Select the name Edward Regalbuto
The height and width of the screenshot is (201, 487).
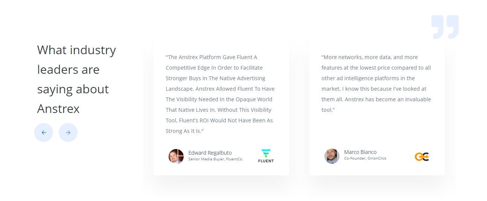click(x=210, y=153)
